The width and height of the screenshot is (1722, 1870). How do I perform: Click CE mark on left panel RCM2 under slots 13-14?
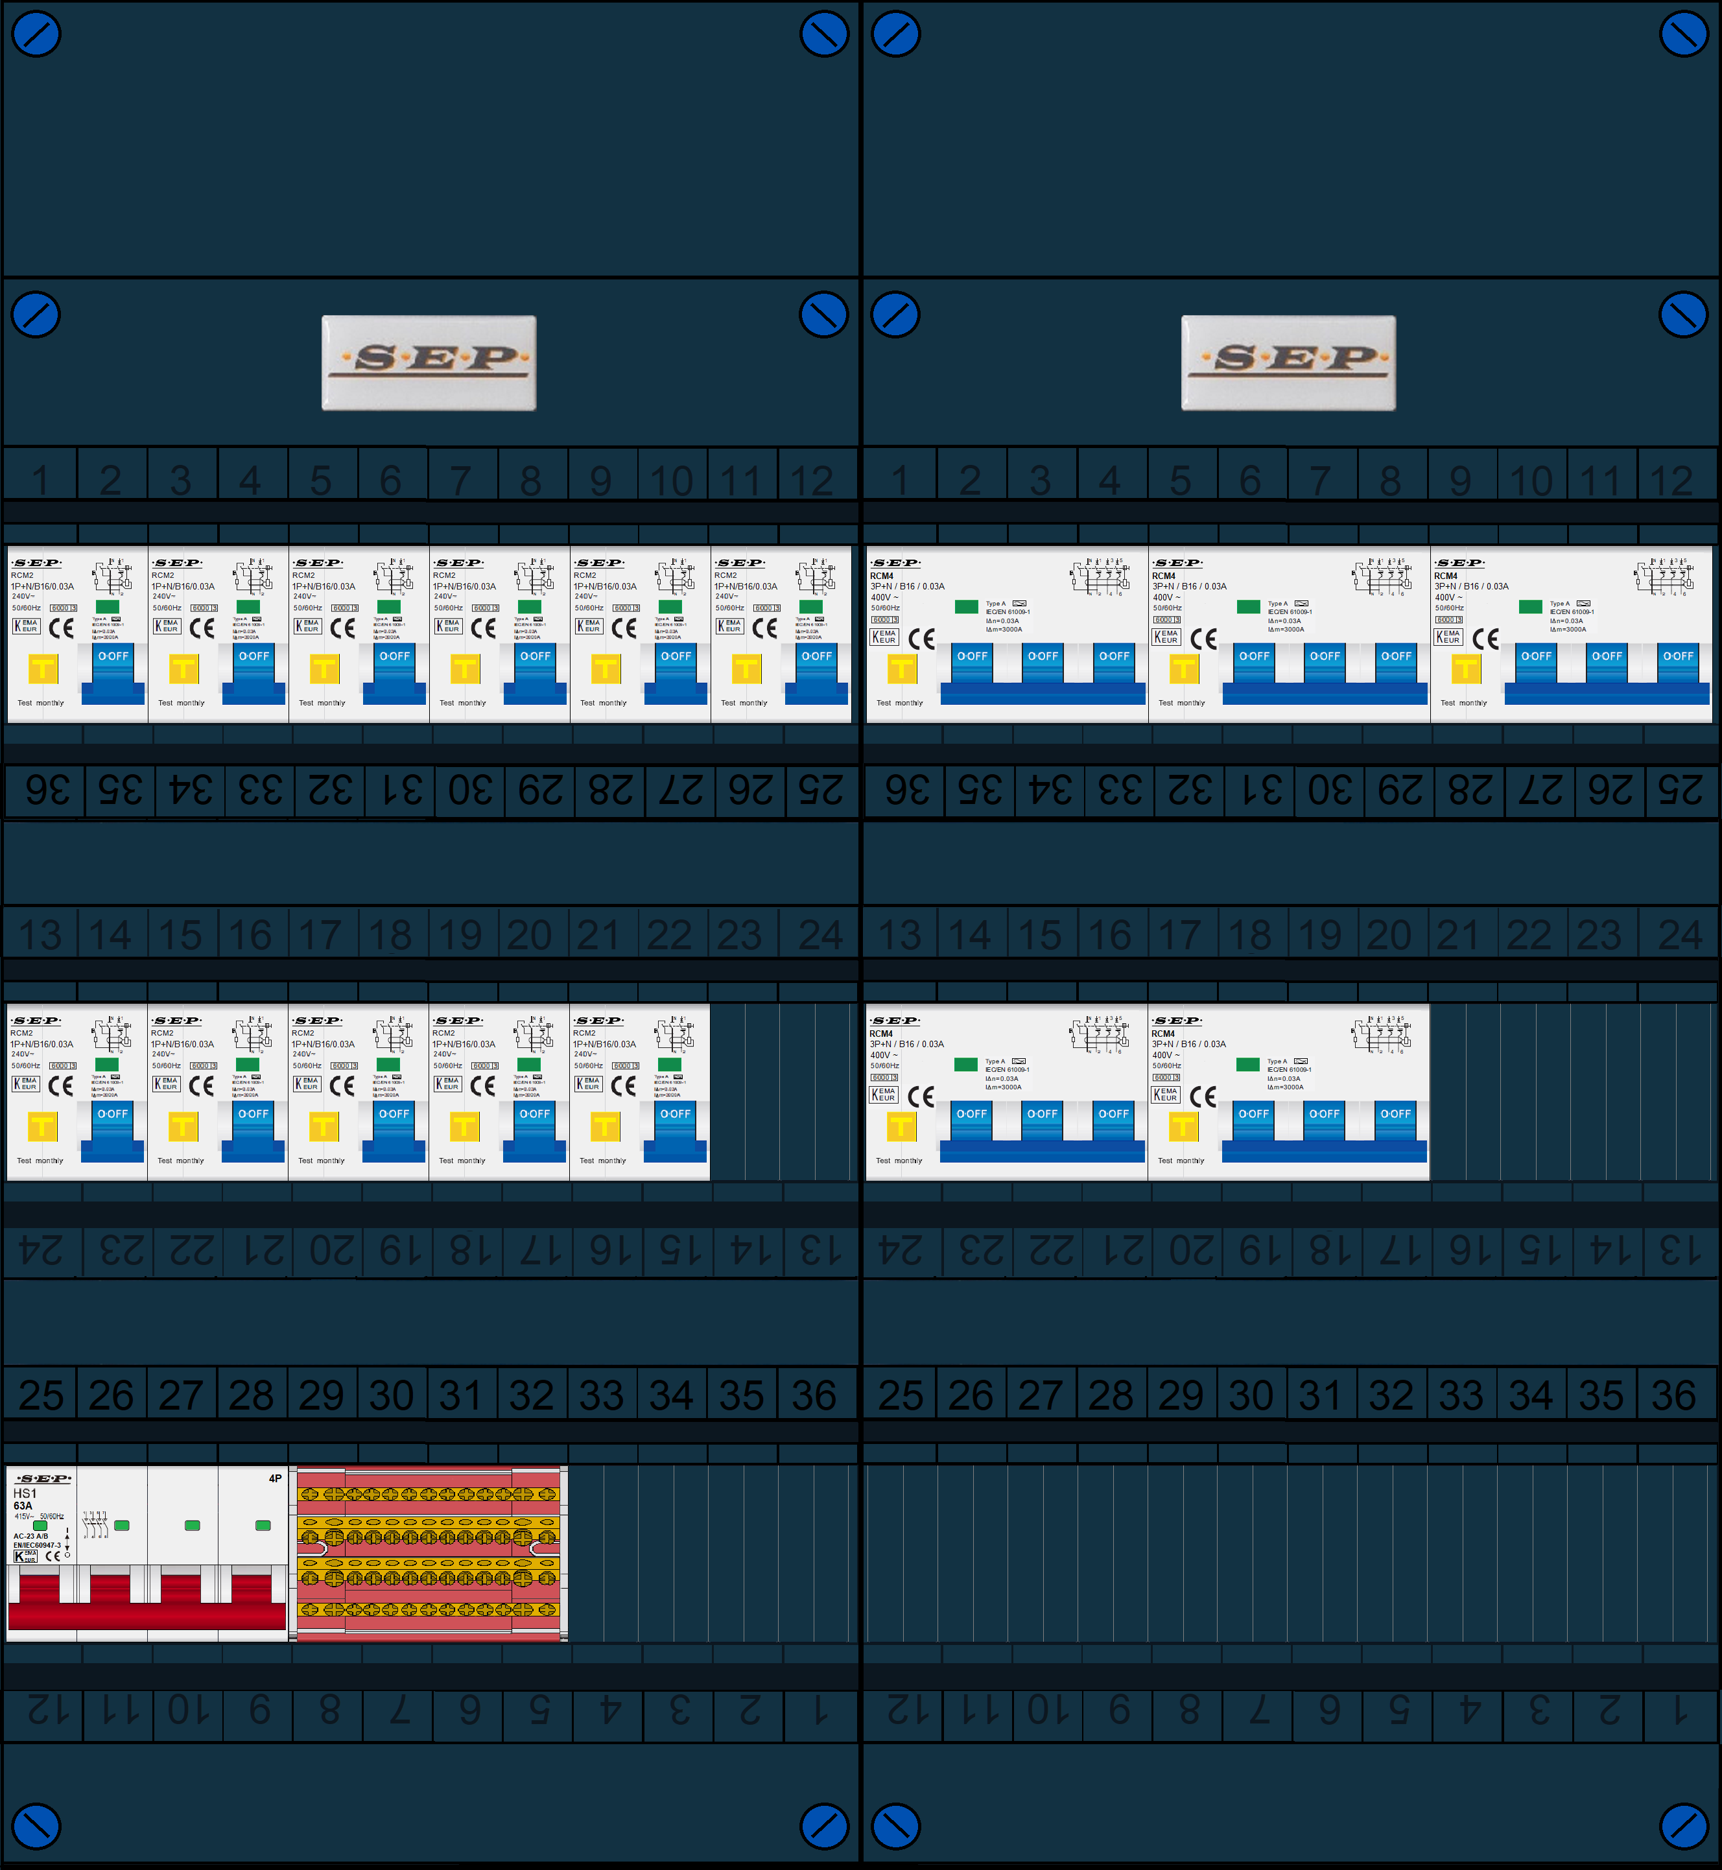60,1085
